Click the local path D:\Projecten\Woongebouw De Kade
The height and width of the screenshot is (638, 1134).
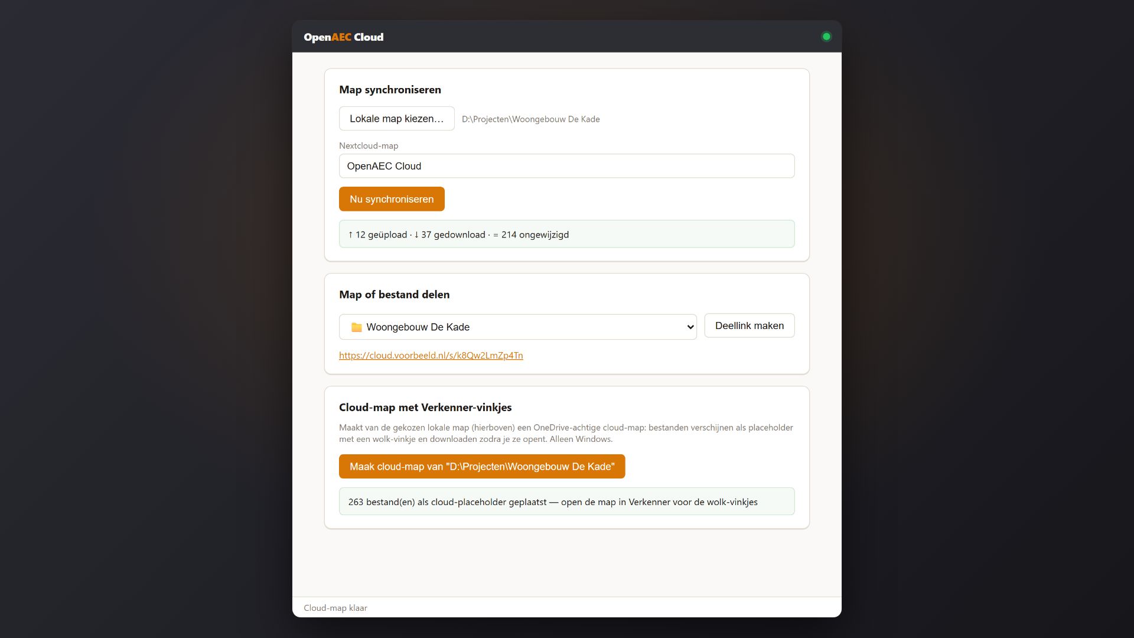coord(530,119)
